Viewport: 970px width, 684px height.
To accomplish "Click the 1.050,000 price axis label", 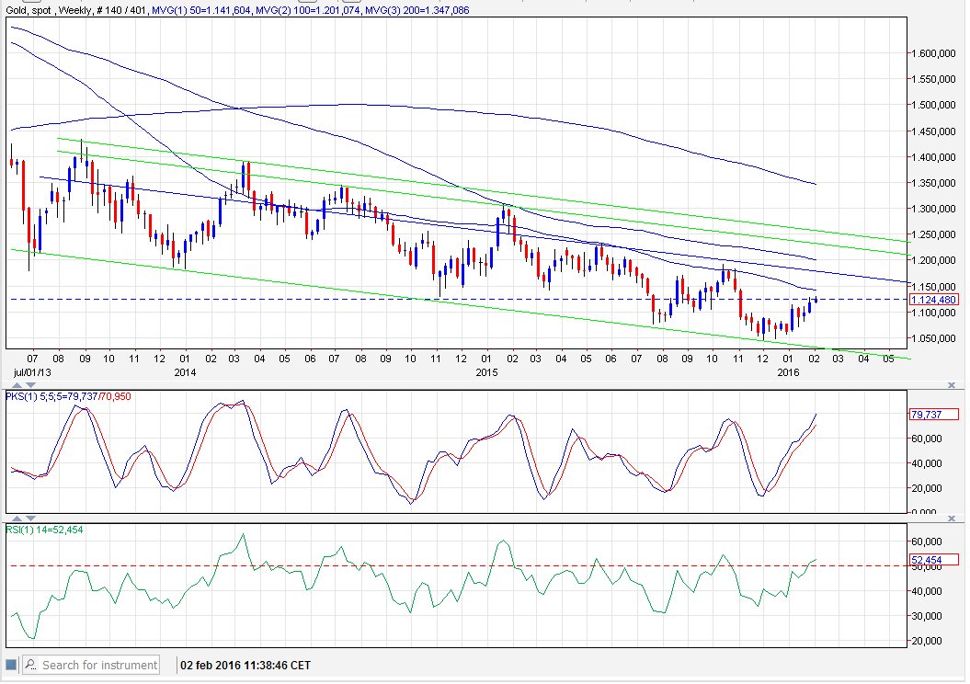I will [933, 338].
